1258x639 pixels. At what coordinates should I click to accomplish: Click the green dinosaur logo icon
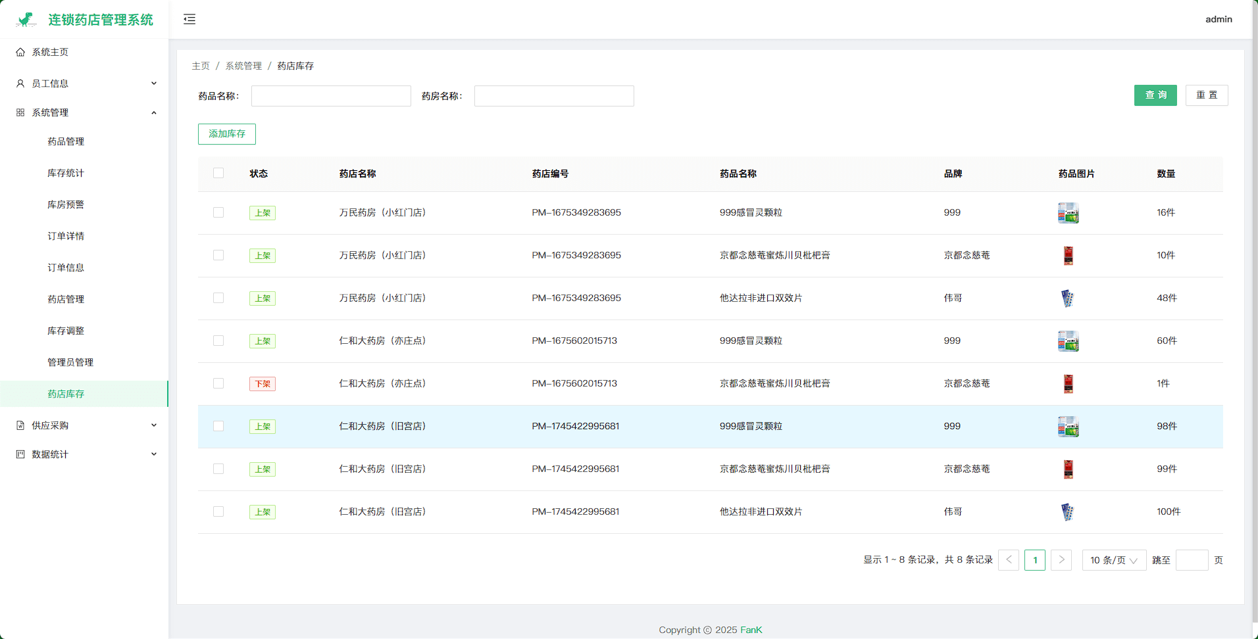click(26, 20)
